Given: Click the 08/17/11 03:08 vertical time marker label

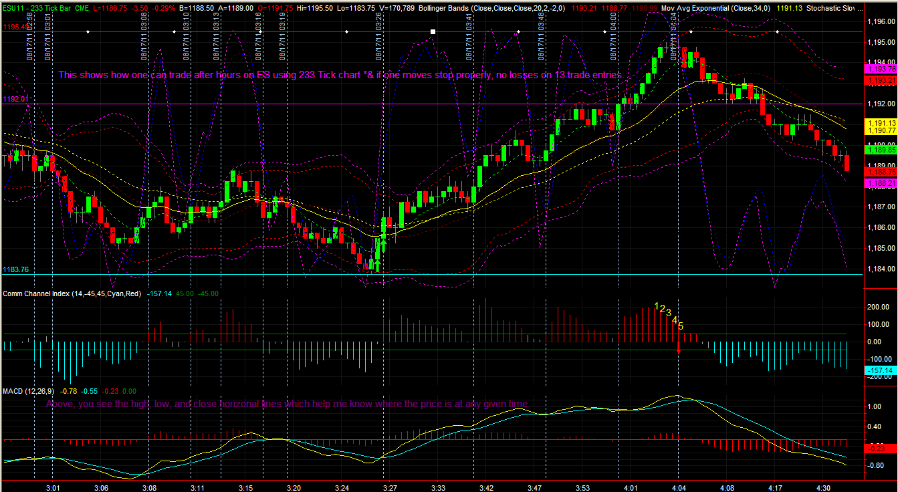Looking at the screenshot, I should click(144, 35).
